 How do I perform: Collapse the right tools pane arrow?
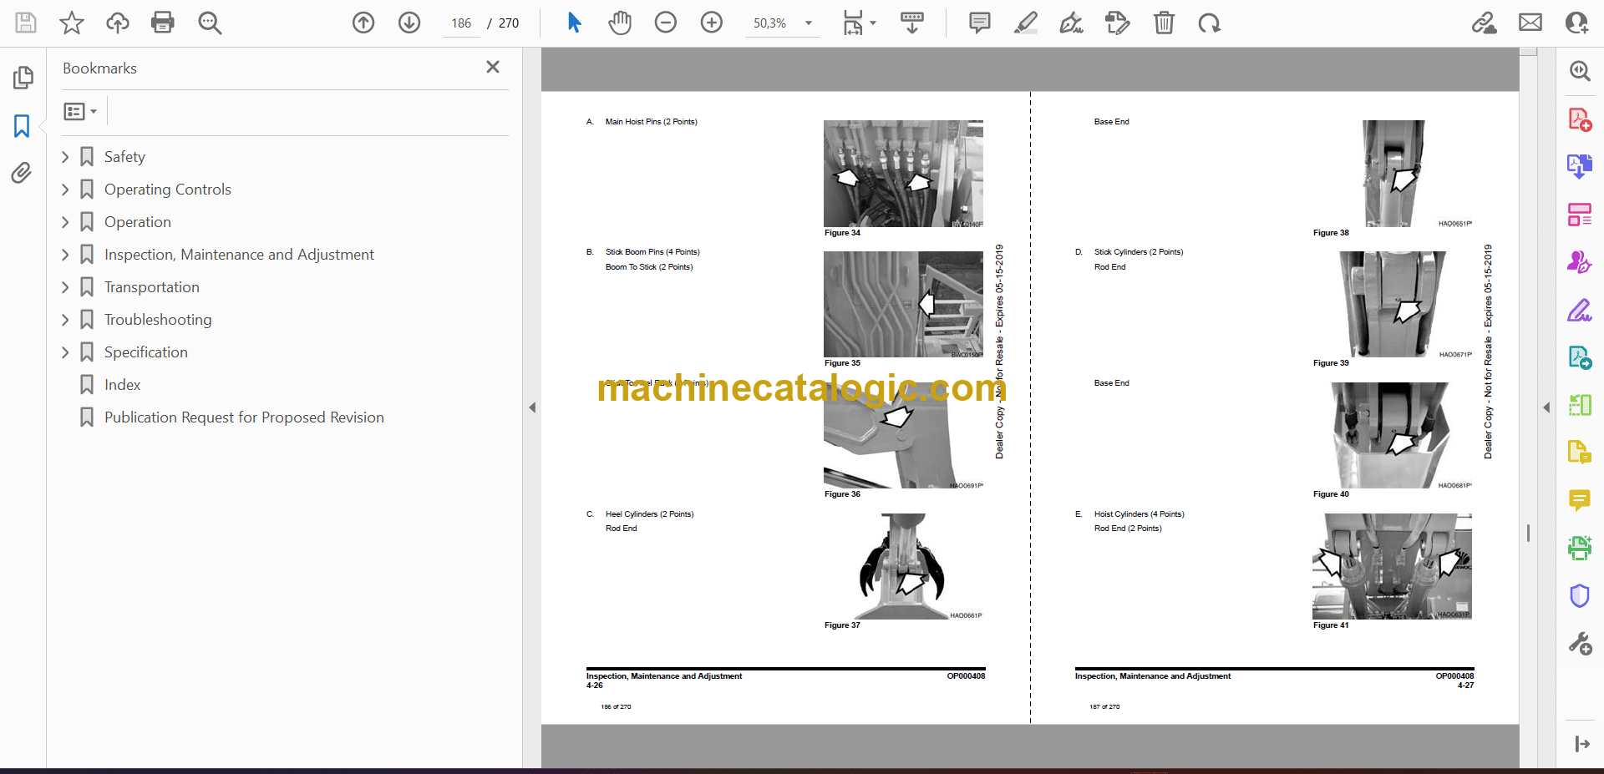click(1546, 407)
